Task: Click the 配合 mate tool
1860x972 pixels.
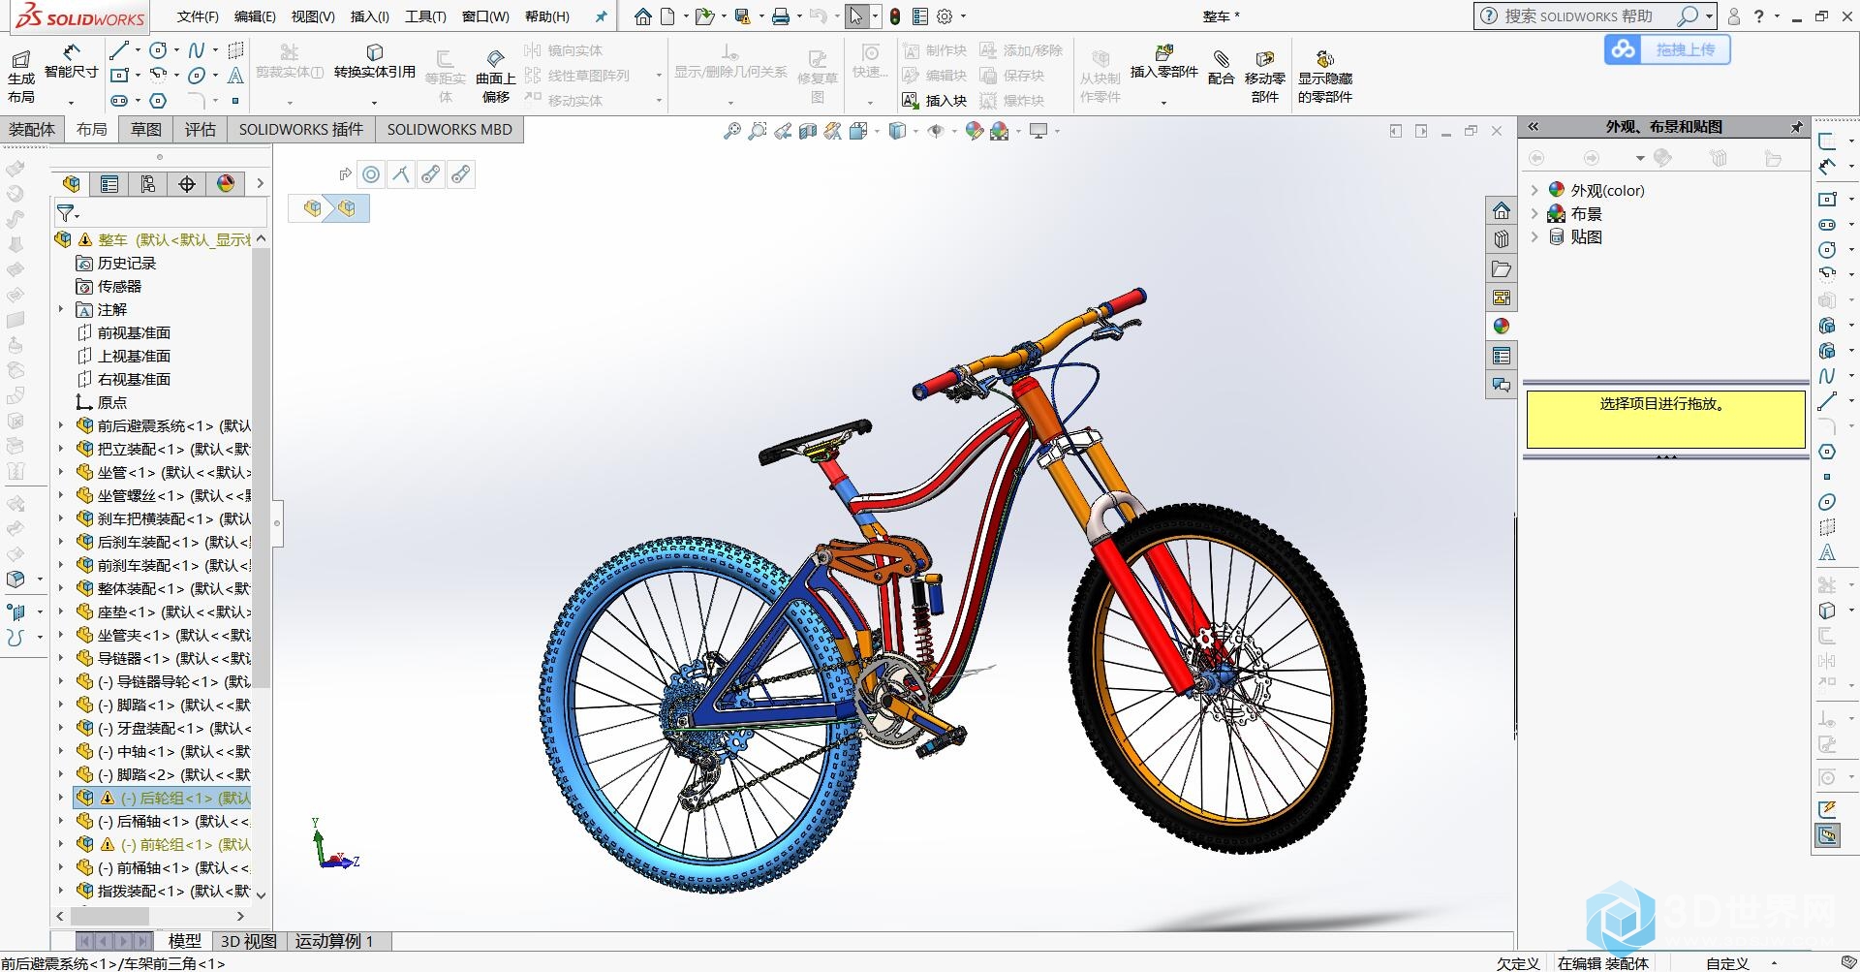Action: tap(1221, 68)
